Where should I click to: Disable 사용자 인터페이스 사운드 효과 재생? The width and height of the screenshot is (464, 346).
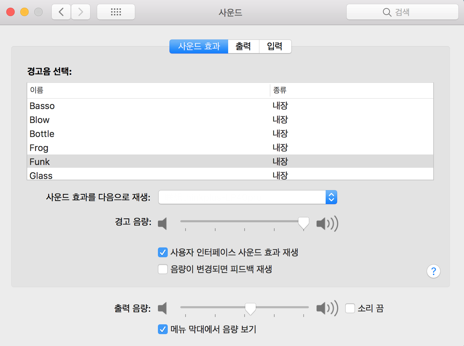pos(163,252)
